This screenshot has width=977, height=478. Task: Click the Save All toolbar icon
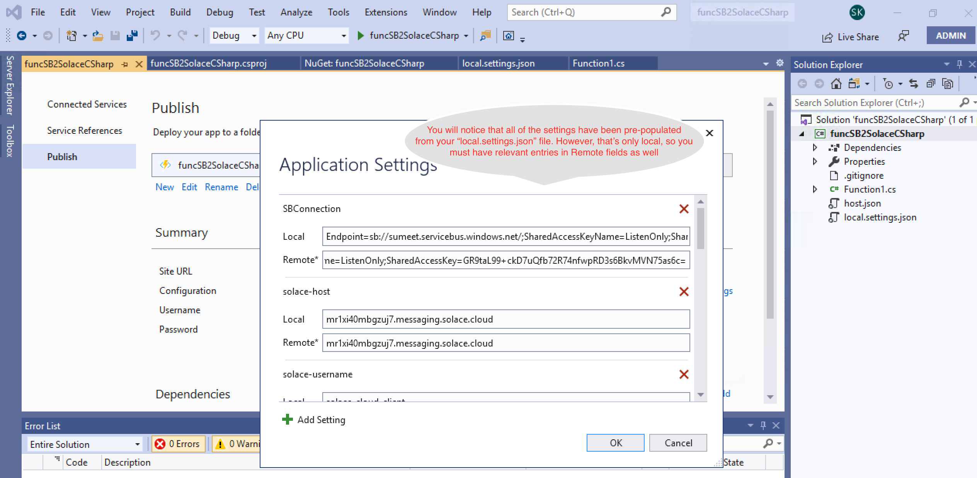[x=132, y=36]
